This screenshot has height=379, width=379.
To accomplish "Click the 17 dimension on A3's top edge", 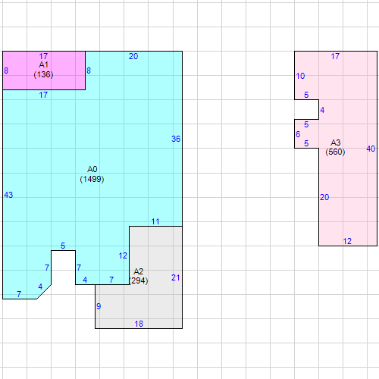I will [x=335, y=56].
